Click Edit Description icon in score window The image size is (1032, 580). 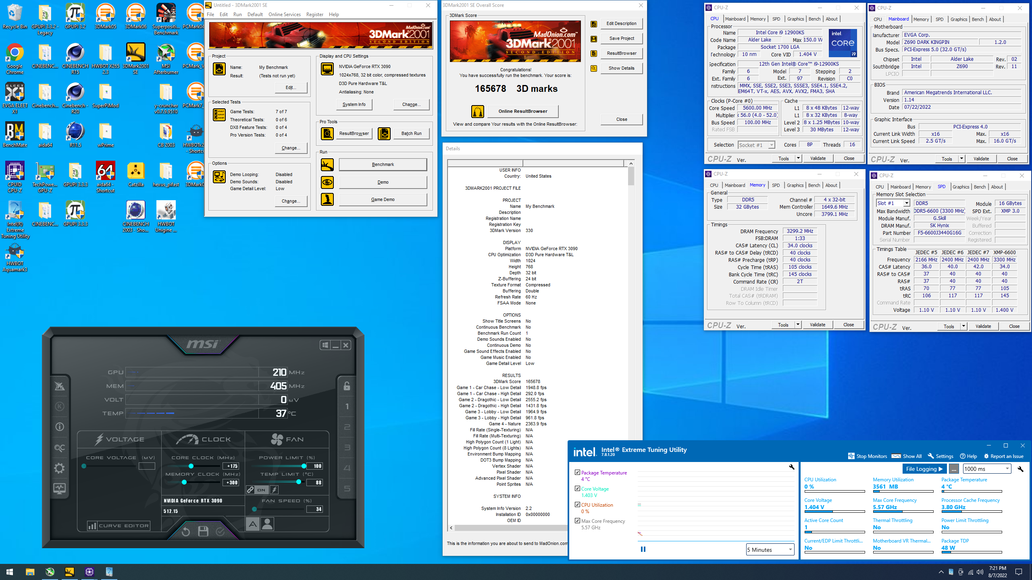[x=594, y=24]
